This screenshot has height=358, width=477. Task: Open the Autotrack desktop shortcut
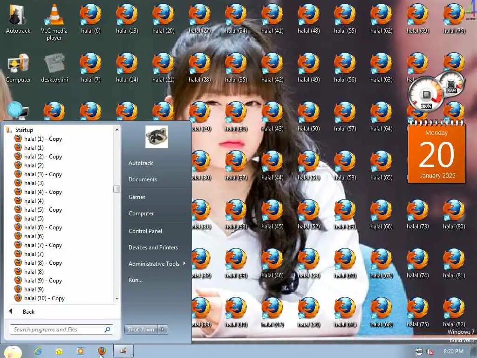(18, 18)
